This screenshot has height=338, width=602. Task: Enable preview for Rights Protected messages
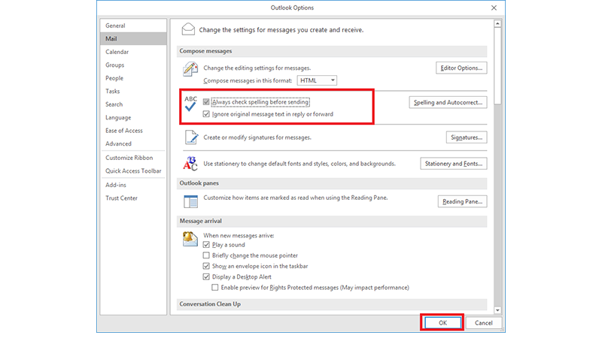[x=215, y=288]
